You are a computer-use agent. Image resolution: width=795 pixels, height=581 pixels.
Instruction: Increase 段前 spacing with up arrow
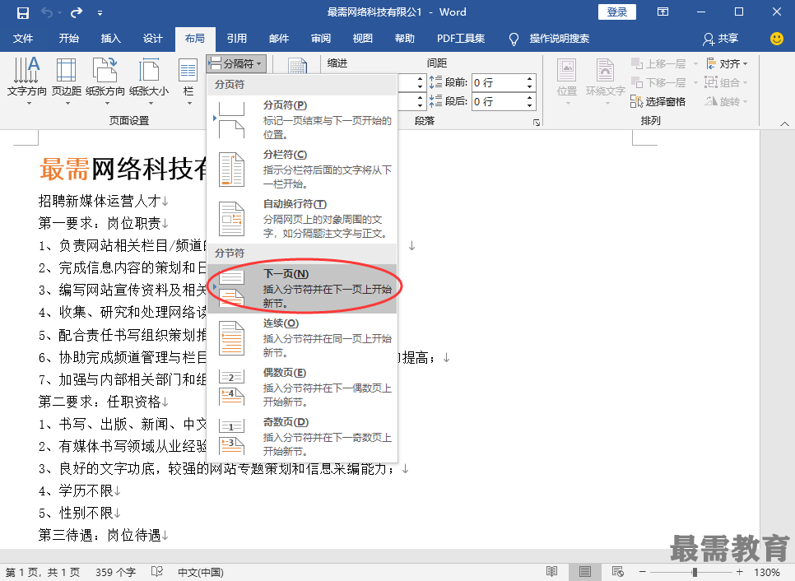[x=529, y=78]
